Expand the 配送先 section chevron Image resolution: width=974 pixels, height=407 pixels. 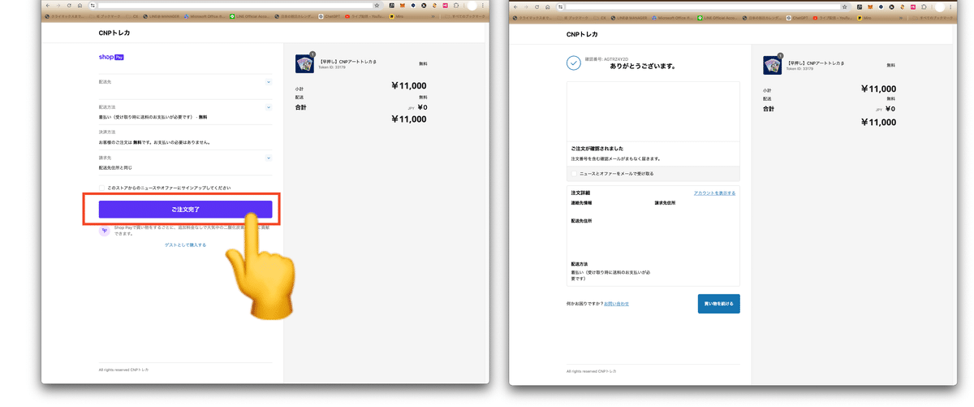(269, 82)
